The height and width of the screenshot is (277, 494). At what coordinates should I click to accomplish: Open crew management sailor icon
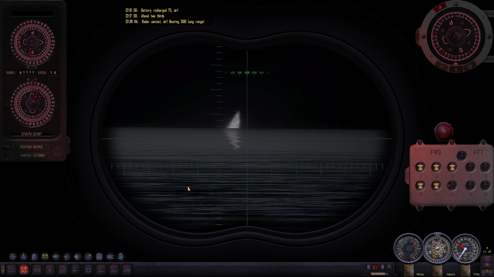point(121,256)
